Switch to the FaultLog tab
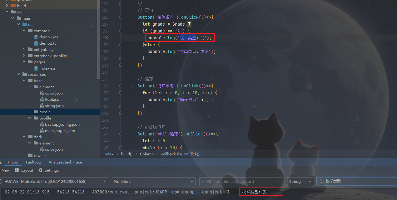397x200 pixels. [x=33, y=162]
